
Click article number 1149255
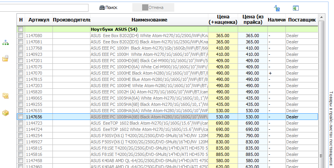34,104
